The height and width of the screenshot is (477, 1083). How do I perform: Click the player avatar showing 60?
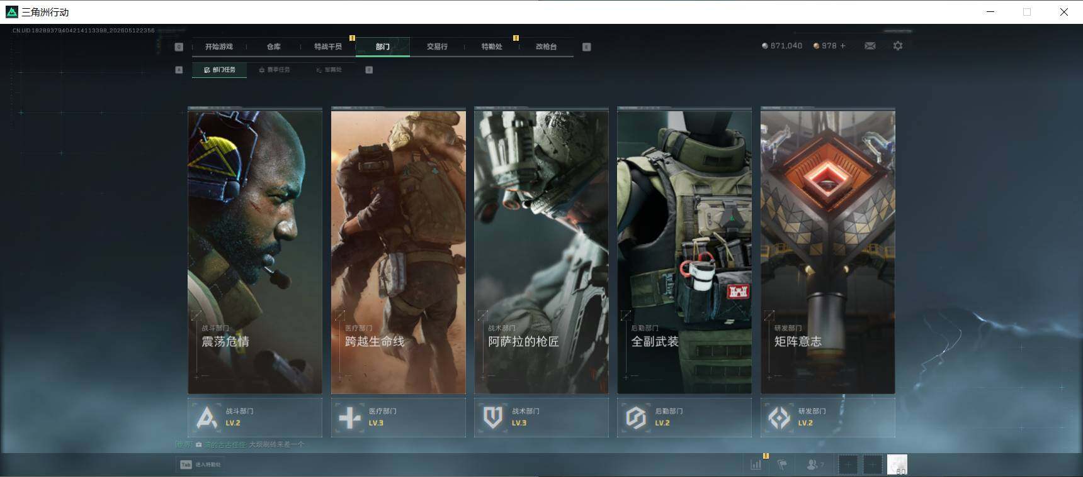pyautogui.click(x=897, y=464)
